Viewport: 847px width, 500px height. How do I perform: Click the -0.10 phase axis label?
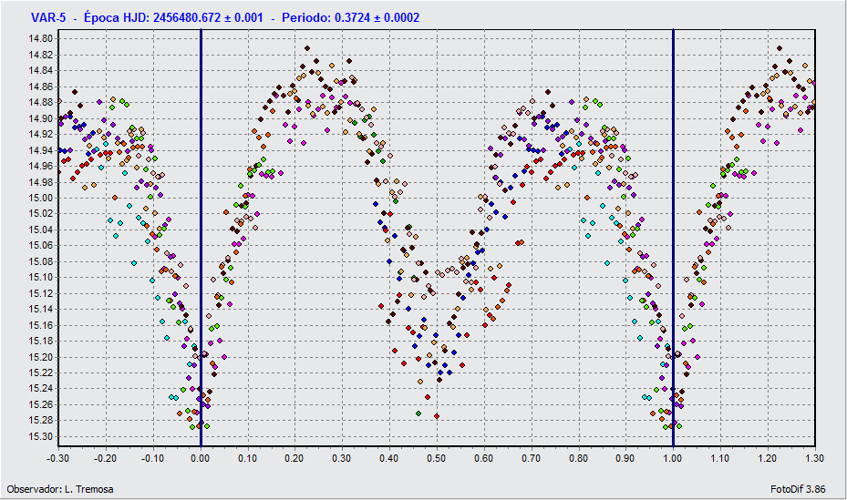coord(152,458)
